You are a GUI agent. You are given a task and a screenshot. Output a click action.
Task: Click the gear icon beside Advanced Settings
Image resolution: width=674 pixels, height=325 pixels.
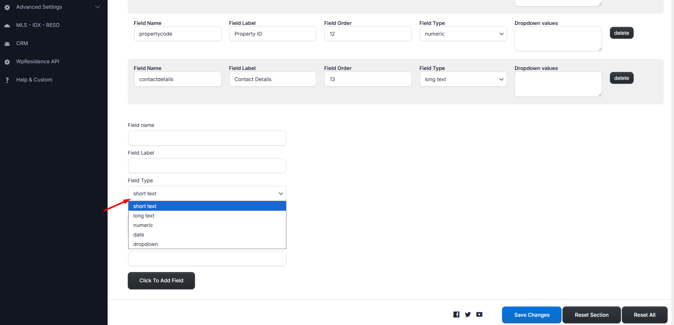coord(7,7)
